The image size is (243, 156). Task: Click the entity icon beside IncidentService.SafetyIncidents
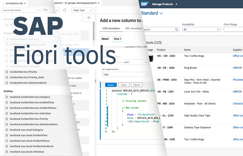7,83
